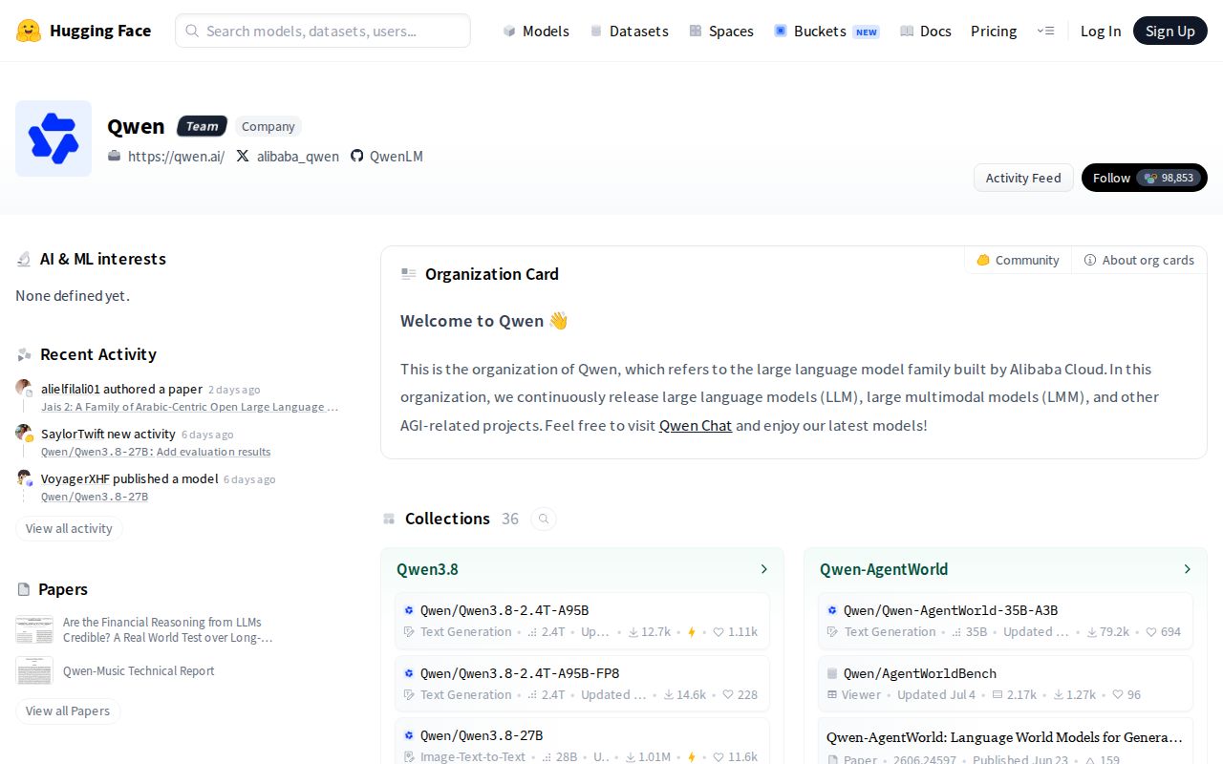This screenshot has width=1223, height=764.
Task: Follow the Qwen Chat hyperlink
Action: tap(696, 425)
